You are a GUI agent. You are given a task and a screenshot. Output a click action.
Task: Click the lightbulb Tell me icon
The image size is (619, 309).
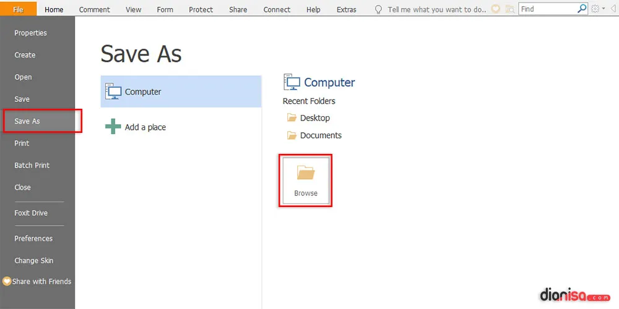pos(378,9)
